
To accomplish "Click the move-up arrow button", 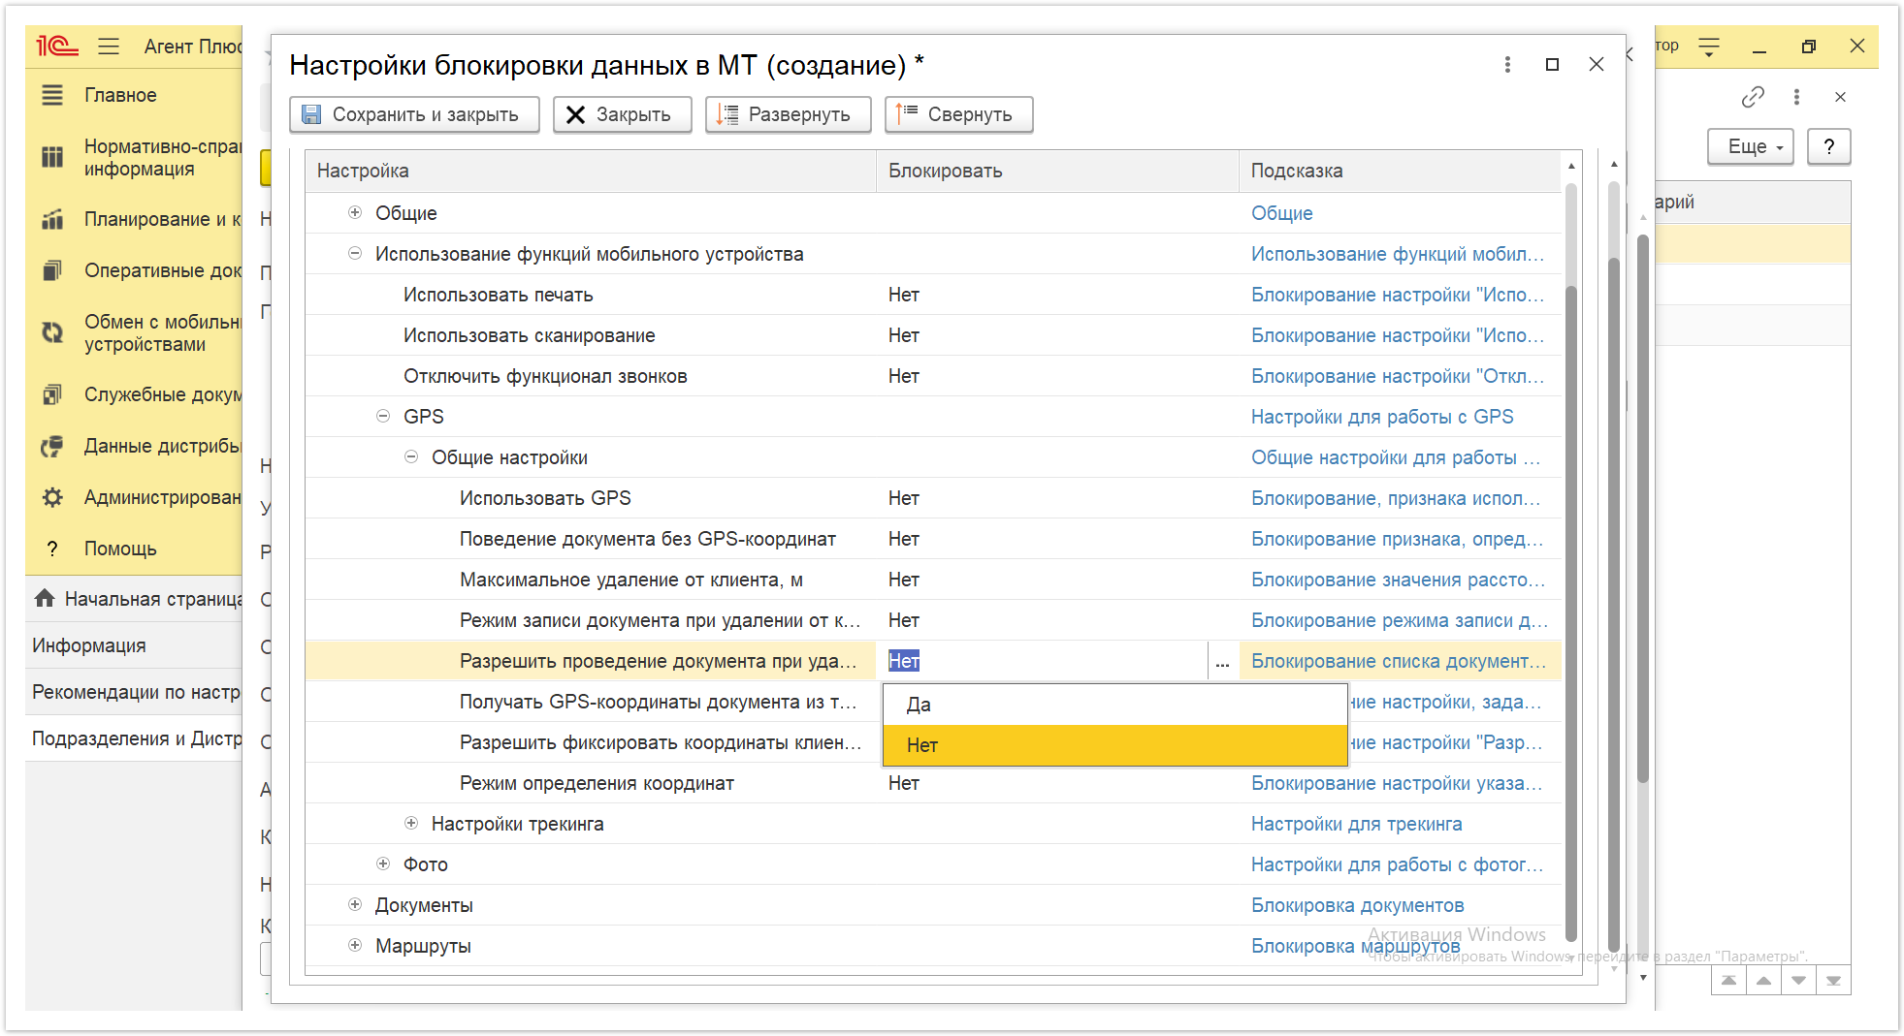I will pos(1763,980).
